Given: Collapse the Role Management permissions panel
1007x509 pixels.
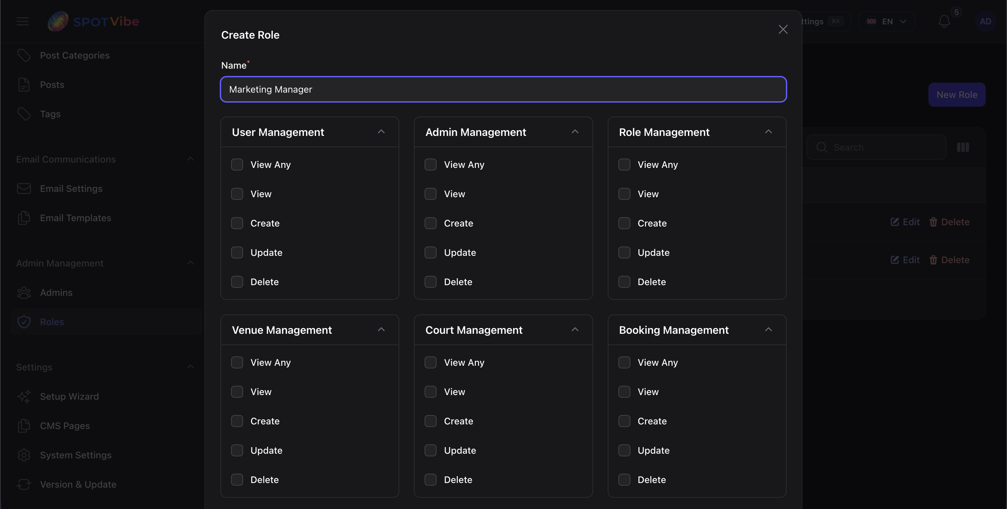Looking at the screenshot, I should (x=768, y=132).
